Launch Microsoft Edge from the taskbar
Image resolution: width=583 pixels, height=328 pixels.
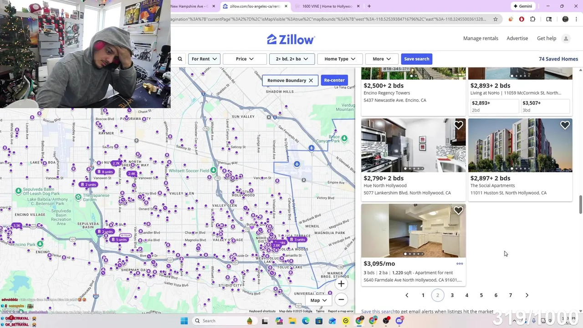(x=306, y=321)
